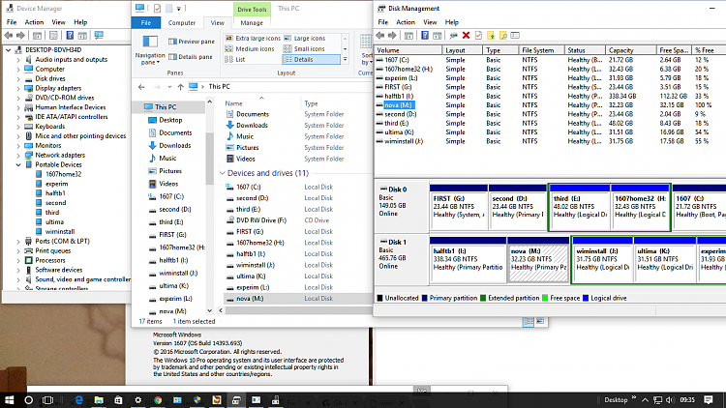Select Extra large icons layout
Viewport: 726px width, 408px height.
[253, 39]
